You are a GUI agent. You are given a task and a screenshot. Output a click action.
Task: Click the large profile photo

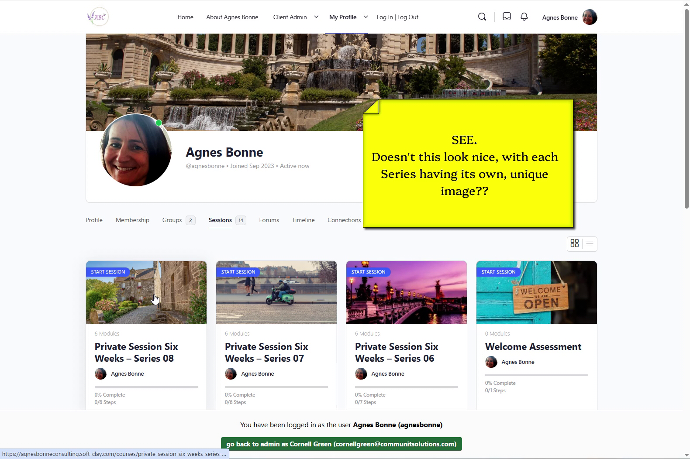click(135, 150)
